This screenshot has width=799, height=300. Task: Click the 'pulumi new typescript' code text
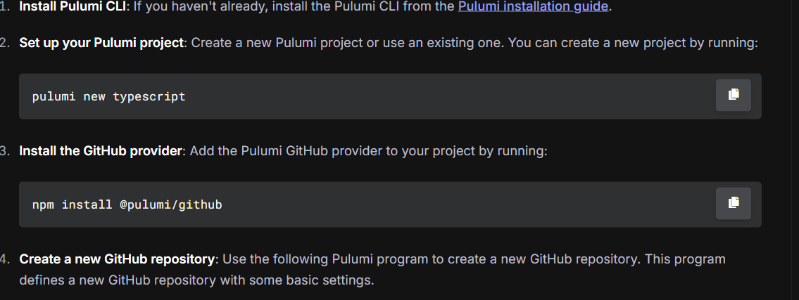(x=108, y=97)
